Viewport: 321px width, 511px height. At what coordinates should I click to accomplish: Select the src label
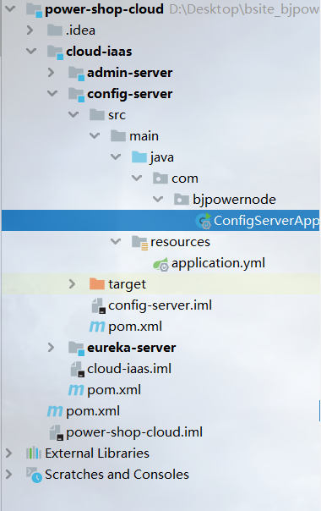pyautogui.click(x=117, y=115)
